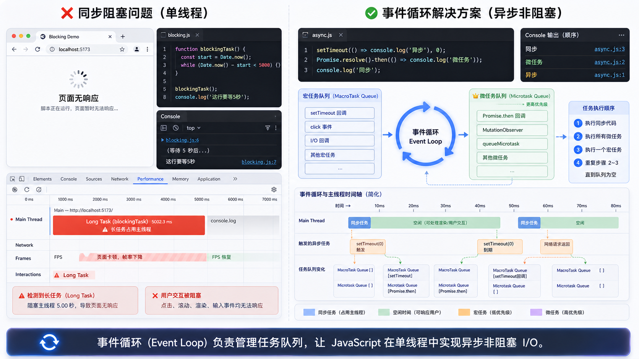
Task: Toggle the device toolbar icon
Action: (22, 179)
